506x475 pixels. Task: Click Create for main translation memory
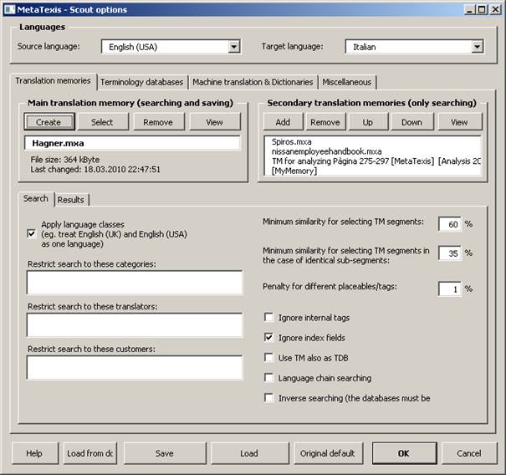[49, 122]
